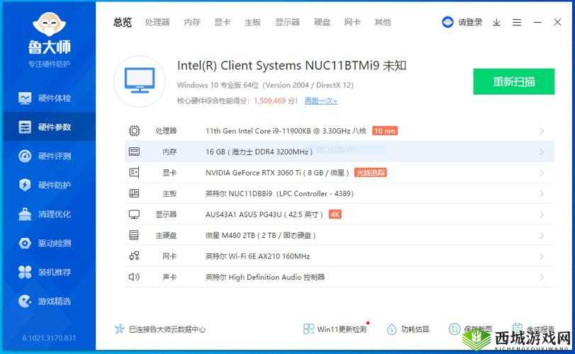Click the download arrow icon in title bar
575x354 pixels.
[x=496, y=22]
